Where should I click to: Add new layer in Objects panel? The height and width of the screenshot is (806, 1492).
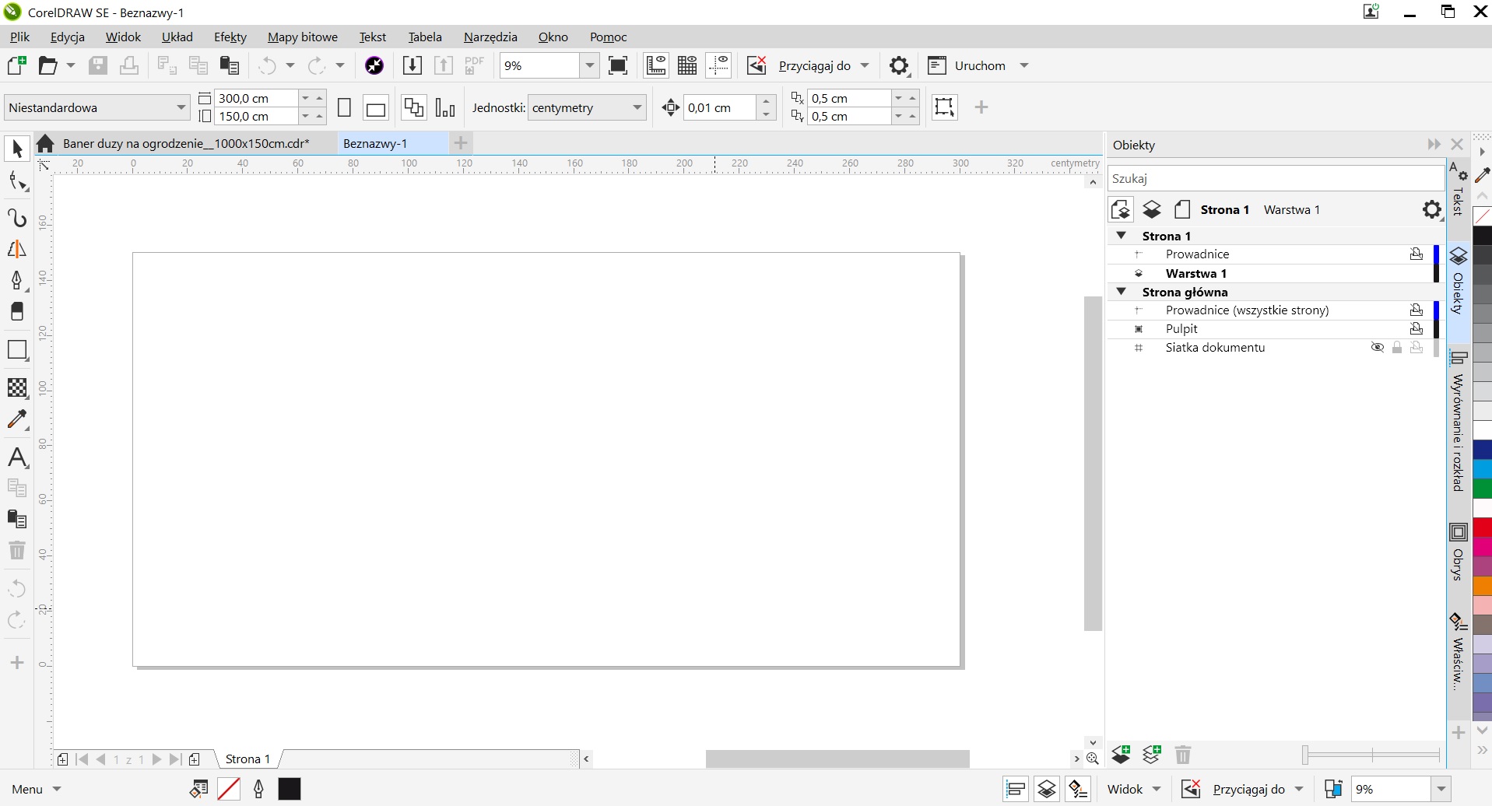click(x=1121, y=754)
